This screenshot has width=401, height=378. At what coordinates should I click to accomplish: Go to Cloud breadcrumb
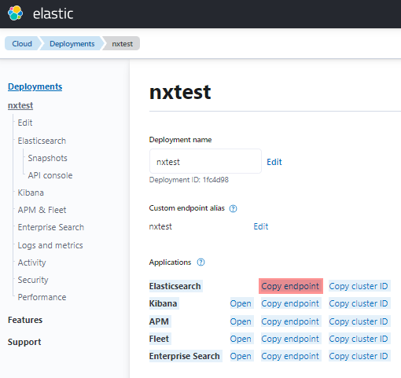(x=22, y=43)
